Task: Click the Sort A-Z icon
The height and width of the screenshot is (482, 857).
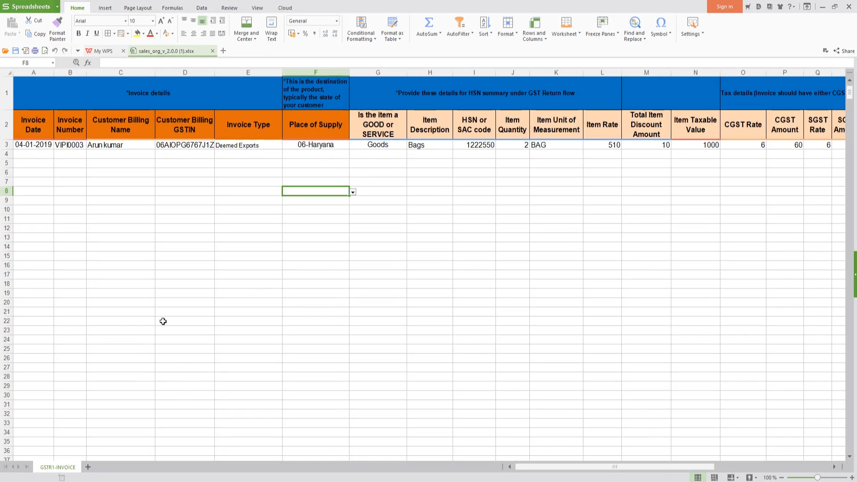Action: tap(485, 22)
